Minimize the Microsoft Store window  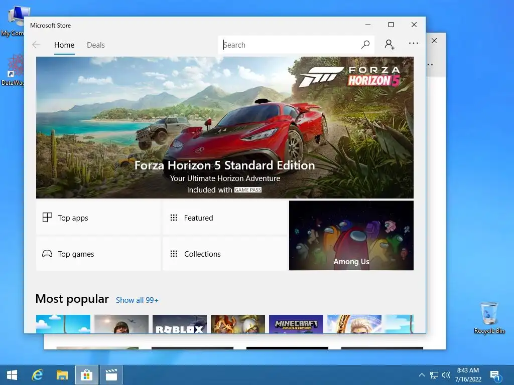(x=368, y=25)
